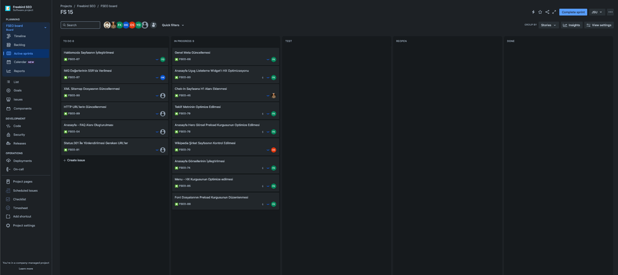Click issue key FSEO-85
This screenshot has width=618, height=275.
point(184,186)
